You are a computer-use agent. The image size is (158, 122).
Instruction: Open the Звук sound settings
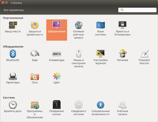coord(35,56)
